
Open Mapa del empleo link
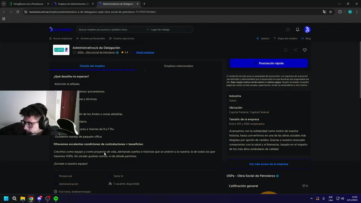[x=285, y=38]
